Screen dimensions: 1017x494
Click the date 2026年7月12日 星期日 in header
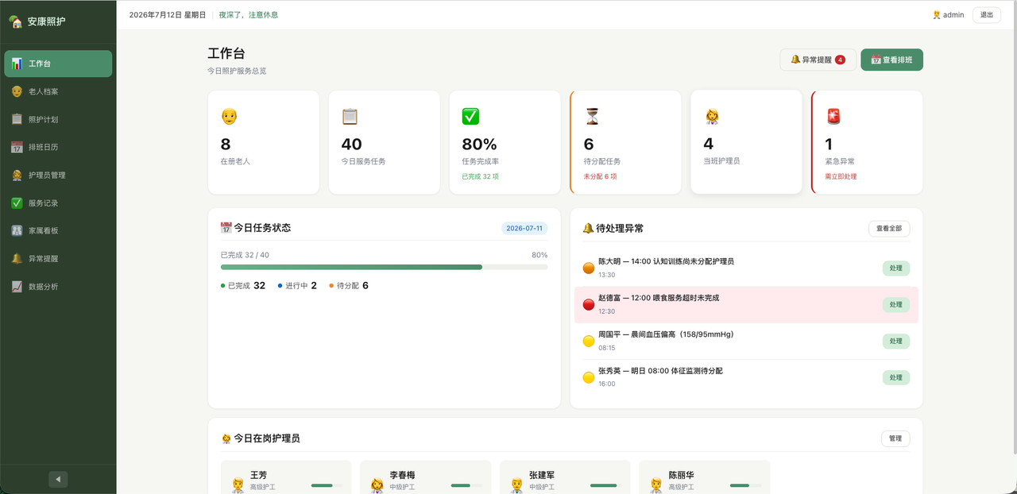167,14
